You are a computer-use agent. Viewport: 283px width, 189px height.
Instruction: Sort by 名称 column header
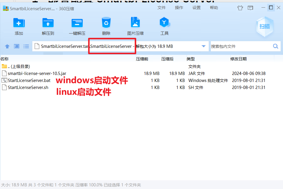tap(4, 59)
